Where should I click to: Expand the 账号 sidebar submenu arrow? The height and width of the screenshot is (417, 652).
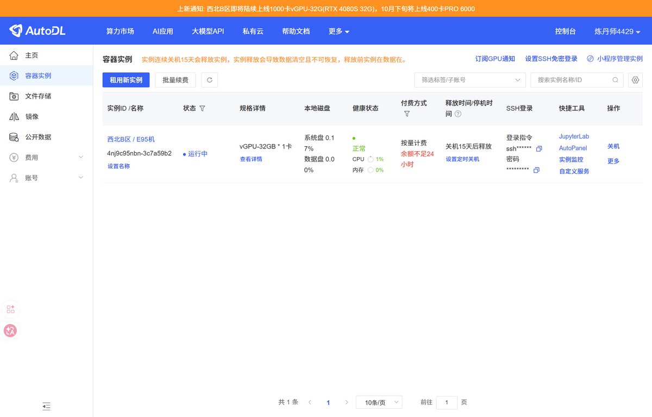(x=81, y=178)
